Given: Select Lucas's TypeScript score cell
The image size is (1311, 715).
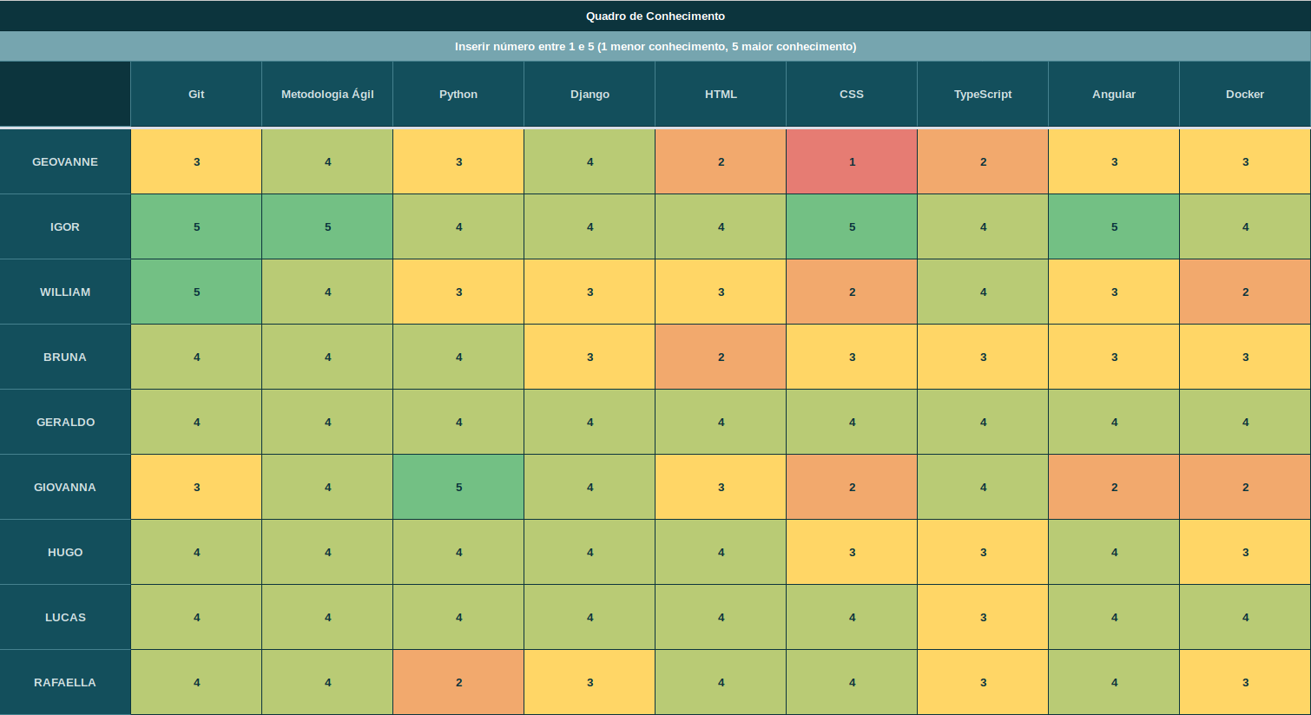Looking at the screenshot, I should point(983,617).
